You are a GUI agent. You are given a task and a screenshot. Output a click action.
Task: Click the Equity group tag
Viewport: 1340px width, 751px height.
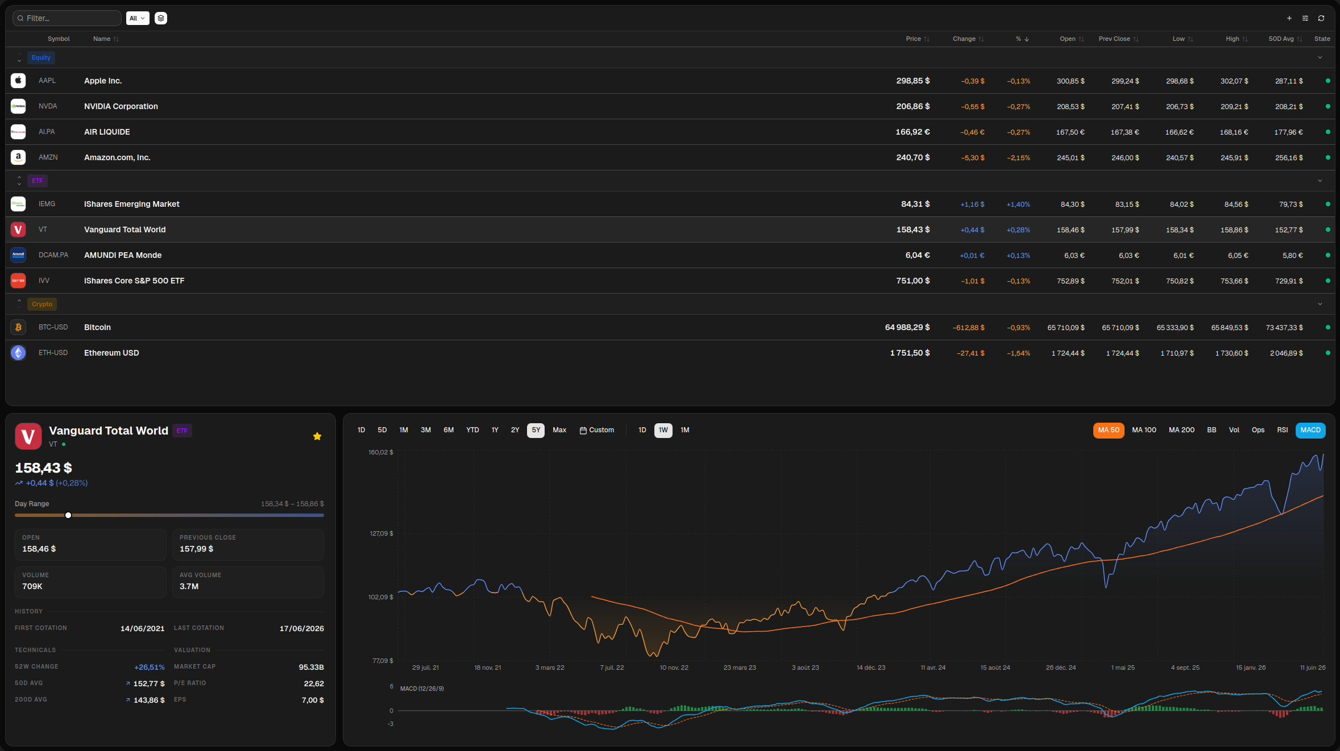[x=41, y=57]
